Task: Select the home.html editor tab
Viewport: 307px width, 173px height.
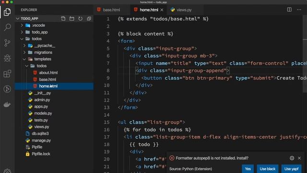Action: tap(149, 10)
